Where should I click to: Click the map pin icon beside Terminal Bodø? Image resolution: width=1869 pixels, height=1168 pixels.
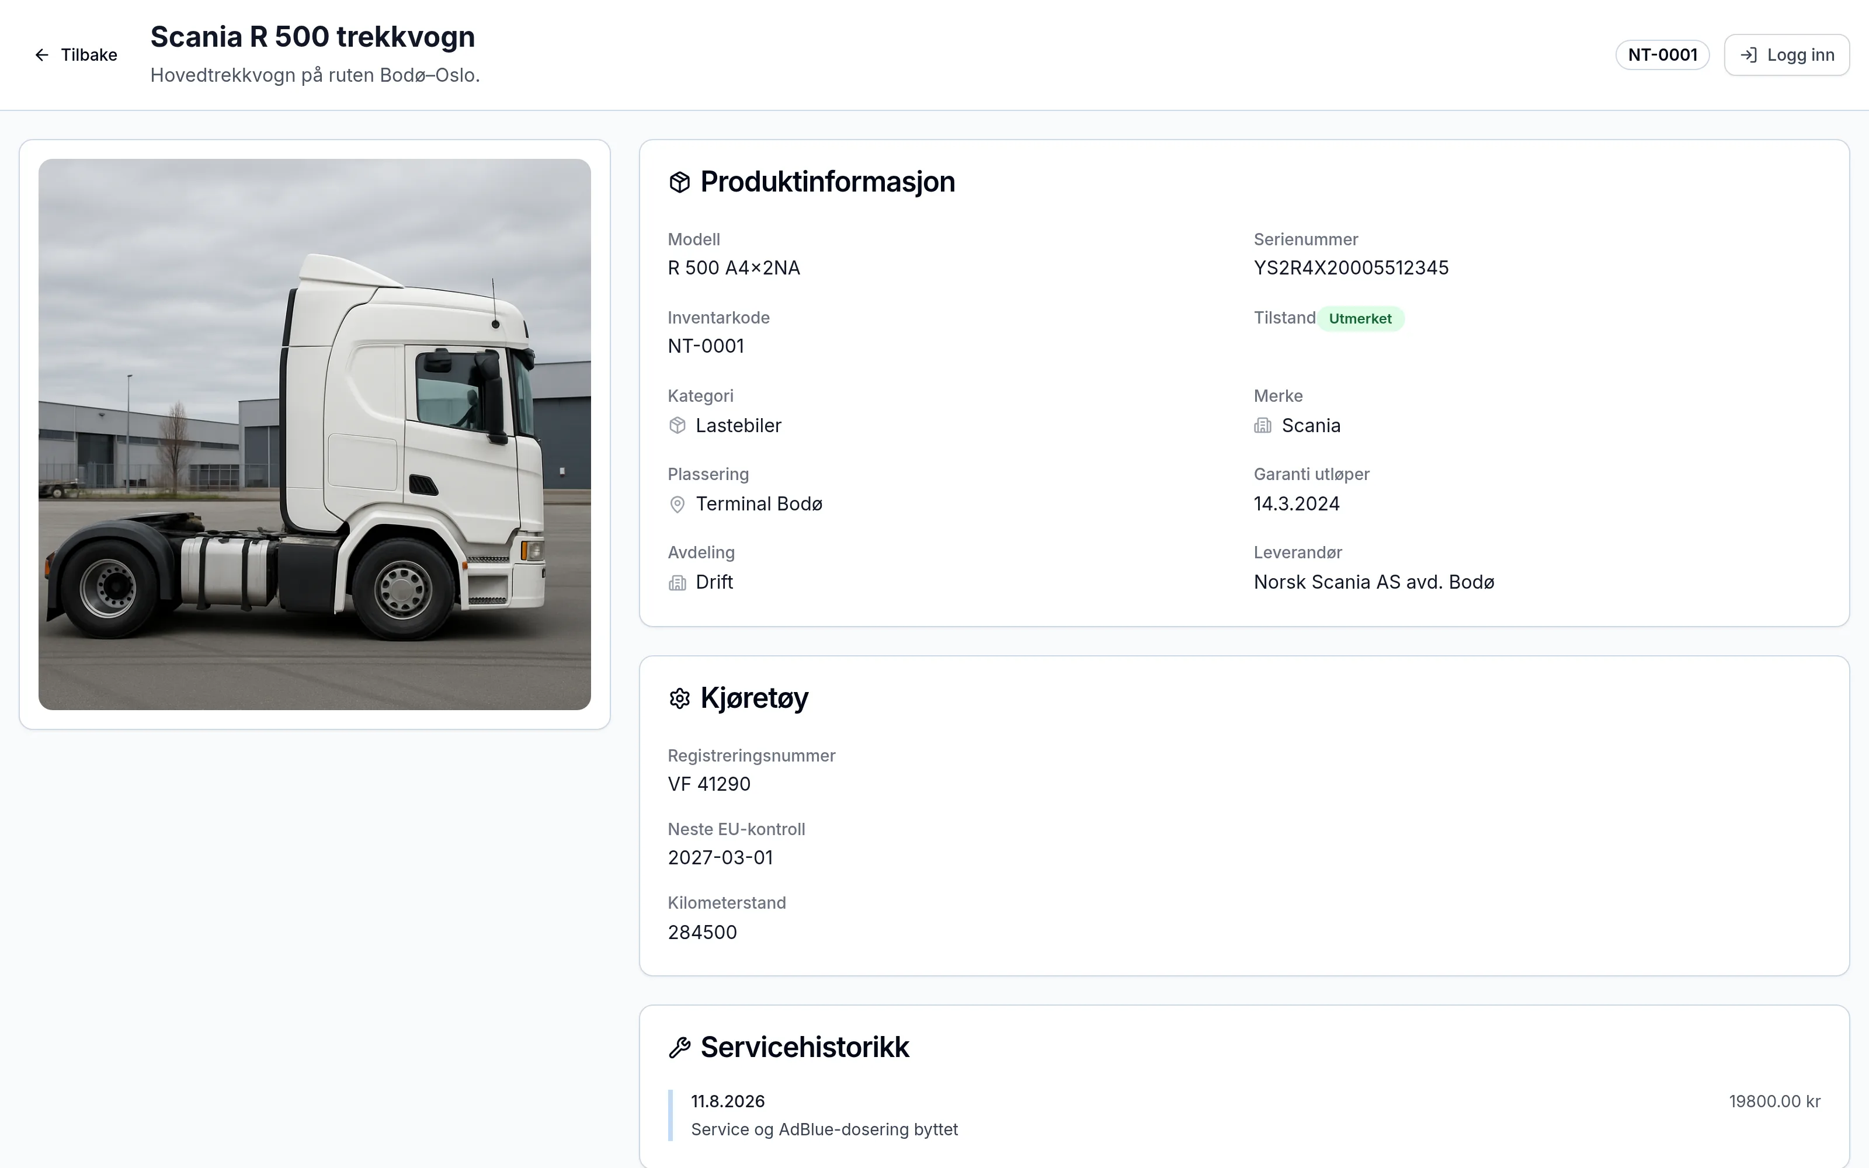[x=678, y=505]
